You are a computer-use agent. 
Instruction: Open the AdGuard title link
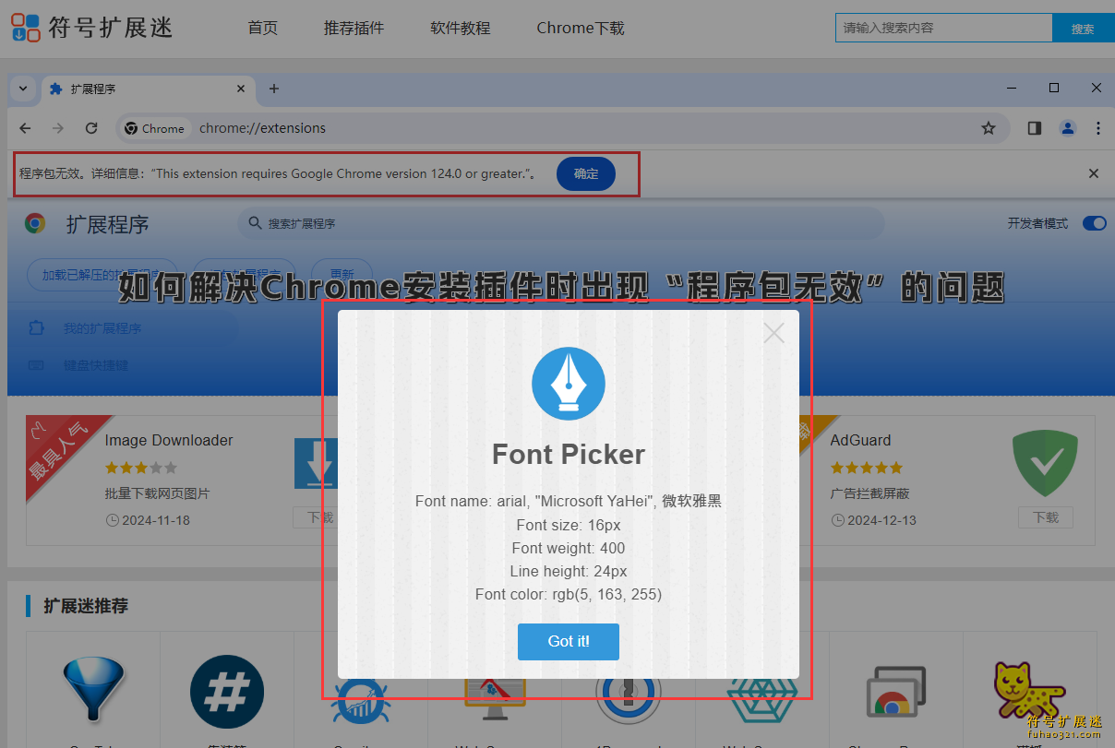tap(860, 440)
